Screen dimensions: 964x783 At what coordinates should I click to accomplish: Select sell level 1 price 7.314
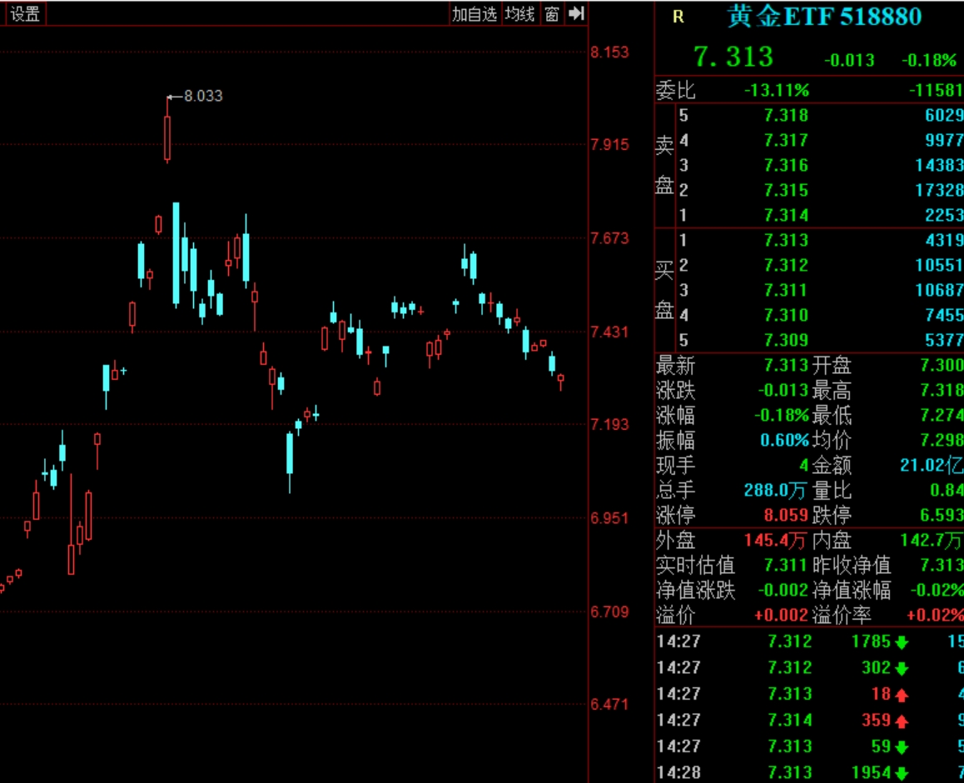(x=786, y=215)
